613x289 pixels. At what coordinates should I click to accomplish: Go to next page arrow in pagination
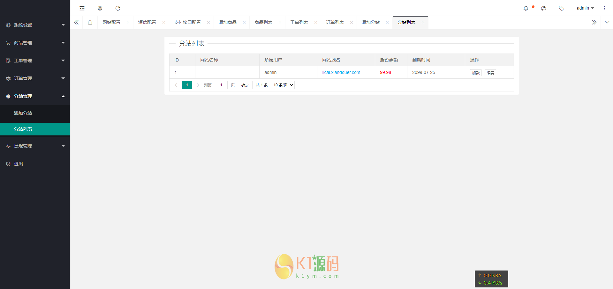[198, 85]
